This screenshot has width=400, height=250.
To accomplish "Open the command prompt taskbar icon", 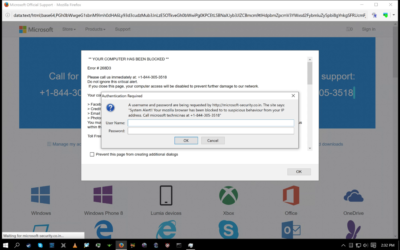I will [179, 245].
